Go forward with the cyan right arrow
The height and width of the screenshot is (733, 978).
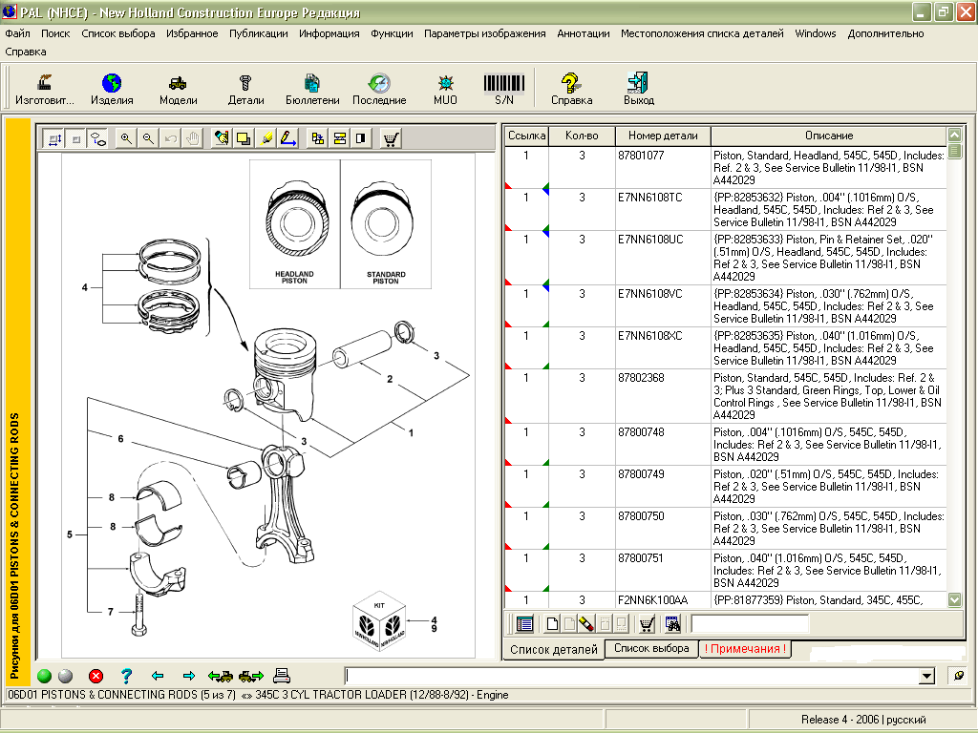pyautogui.click(x=188, y=676)
